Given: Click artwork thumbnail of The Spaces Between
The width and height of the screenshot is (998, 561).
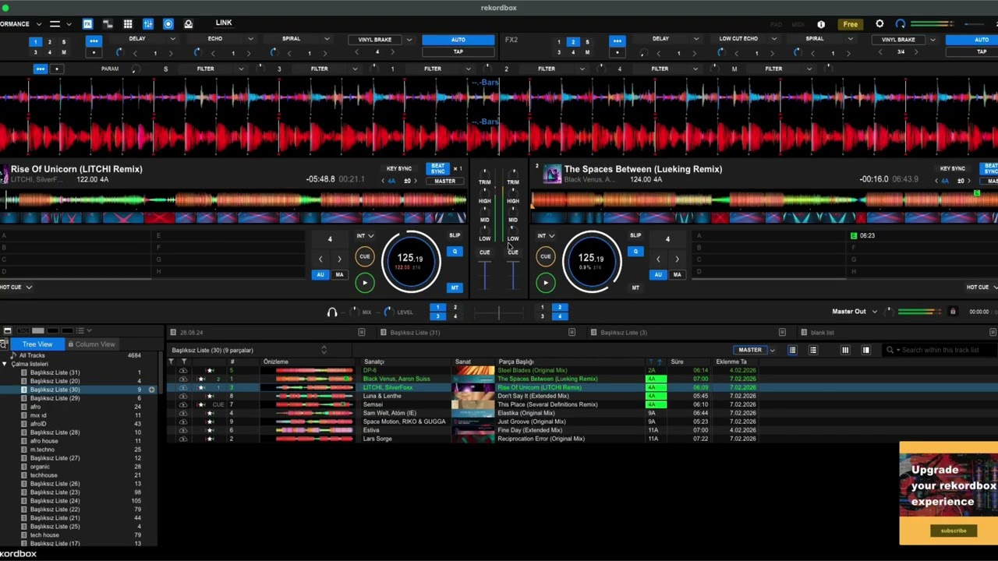Looking at the screenshot, I should click(x=552, y=175).
